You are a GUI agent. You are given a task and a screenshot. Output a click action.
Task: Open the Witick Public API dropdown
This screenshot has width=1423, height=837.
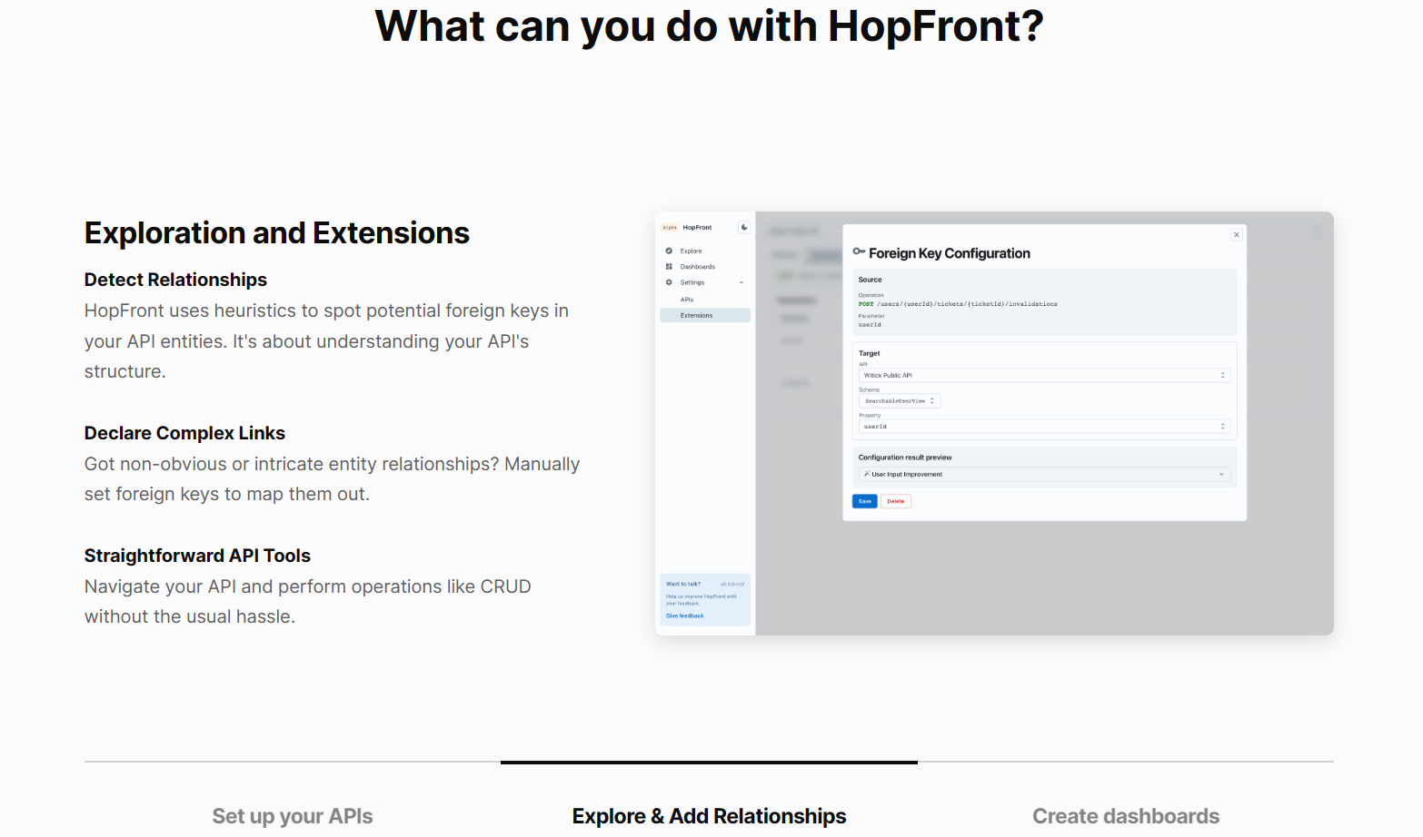pyautogui.click(x=1044, y=375)
